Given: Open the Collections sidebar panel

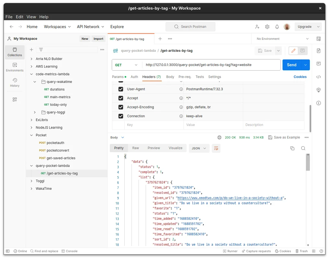Looking at the screenshot, I should pos(15,52).
